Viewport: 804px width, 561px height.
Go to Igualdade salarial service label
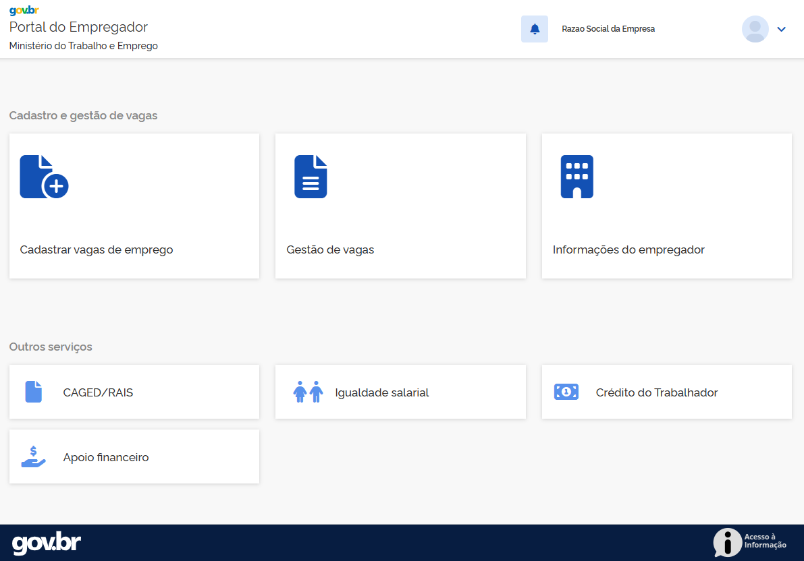382,392
